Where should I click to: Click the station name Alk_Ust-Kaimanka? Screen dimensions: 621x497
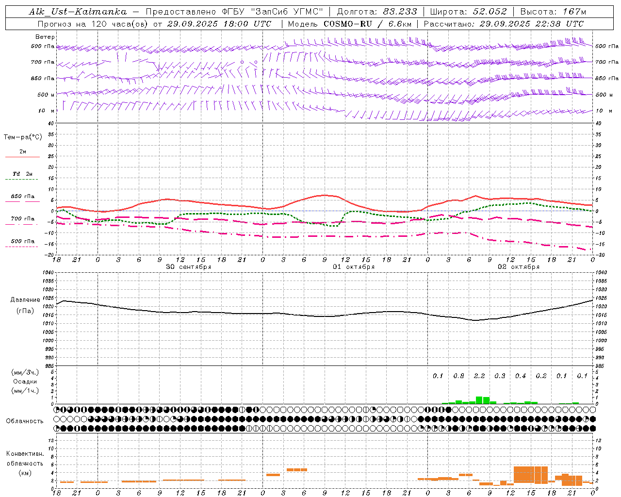click(x=78, y=12)
